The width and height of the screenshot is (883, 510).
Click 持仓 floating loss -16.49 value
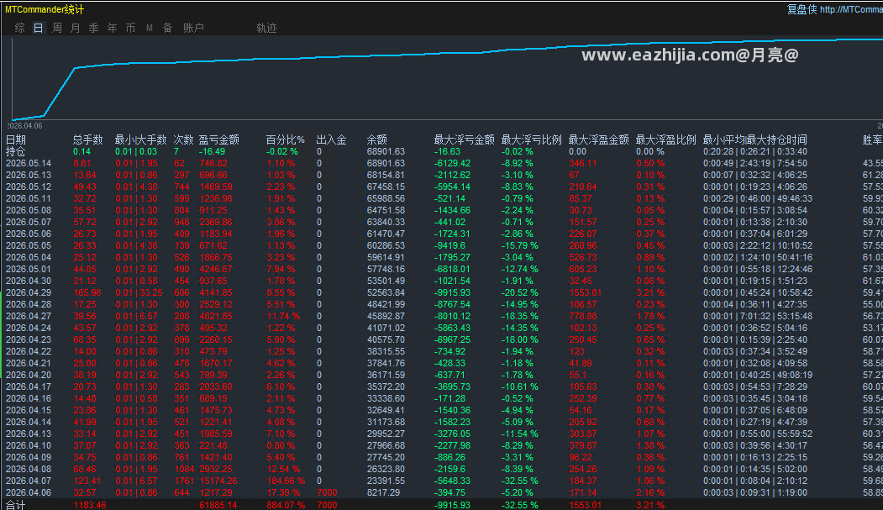click(x=212, y=151)
